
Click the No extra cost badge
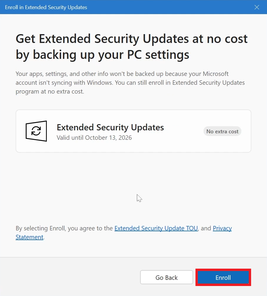(222, 131)
